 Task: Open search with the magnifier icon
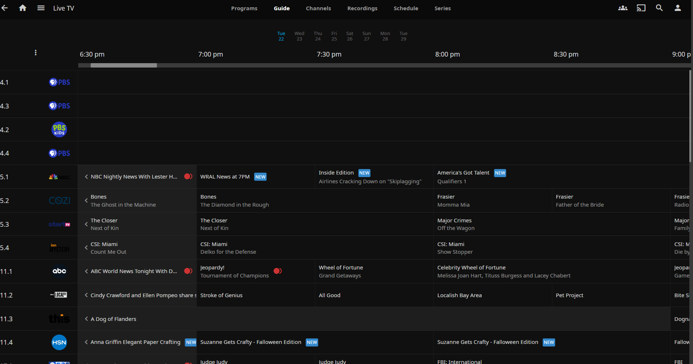pyautogui.click(x=659, y=8)
